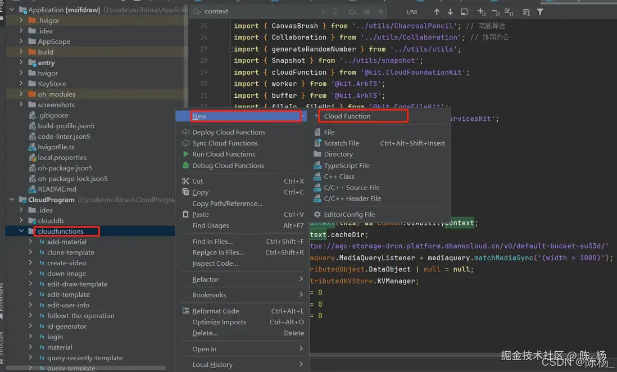
Task: Click the search newline icon
Action: 335,12
